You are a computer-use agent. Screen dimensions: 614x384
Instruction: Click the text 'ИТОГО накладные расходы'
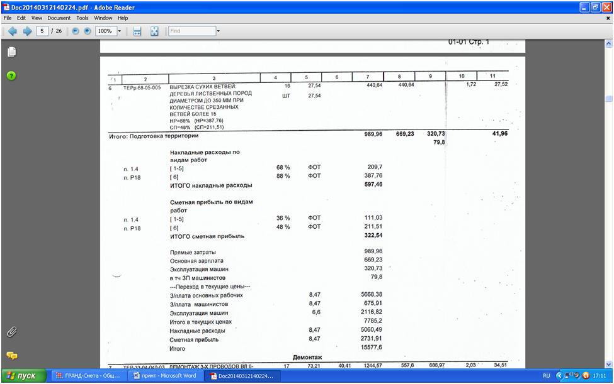[x=211, y=185]
